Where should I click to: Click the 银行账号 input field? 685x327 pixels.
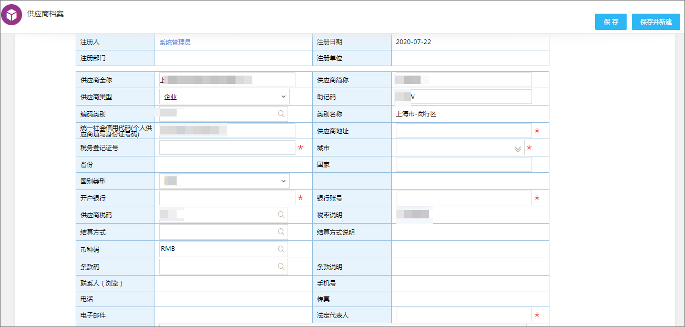click(463, 198)
